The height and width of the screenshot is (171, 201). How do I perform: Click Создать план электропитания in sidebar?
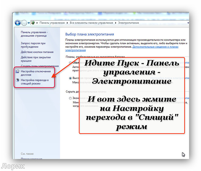pyautogui.click(x=40, y=66)
